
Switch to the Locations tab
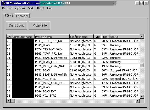pyautogui.click(x=23, y=16)
